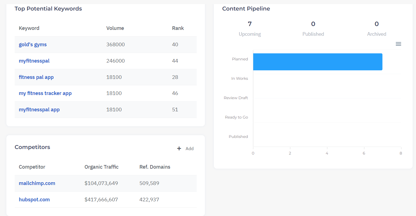Open mailchimp.com competitor link
416x216 pixels.
37,183
